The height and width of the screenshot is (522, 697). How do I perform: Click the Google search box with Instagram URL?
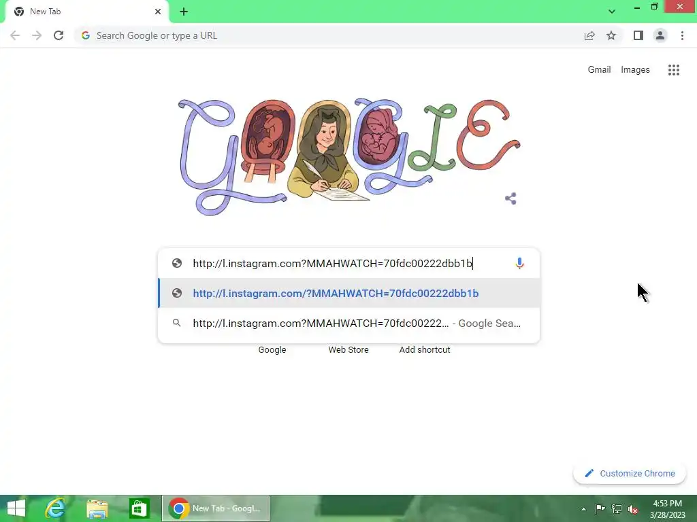pyautogui.click(x=349, y=263)
